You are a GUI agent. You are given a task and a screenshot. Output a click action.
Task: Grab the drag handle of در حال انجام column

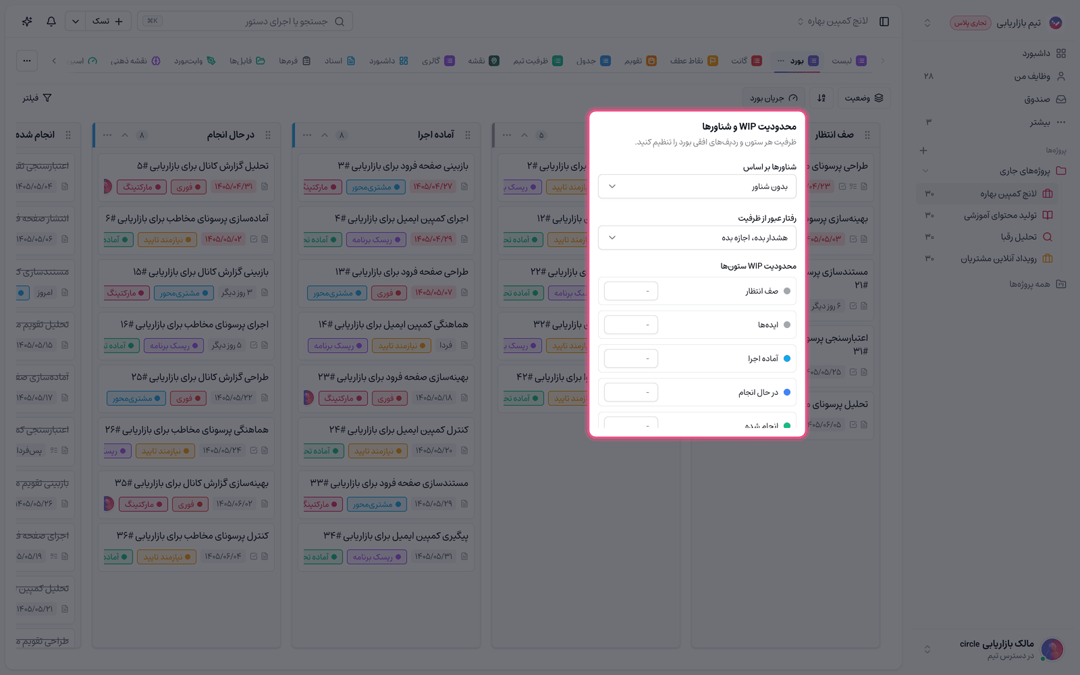(x=268, y=135)
